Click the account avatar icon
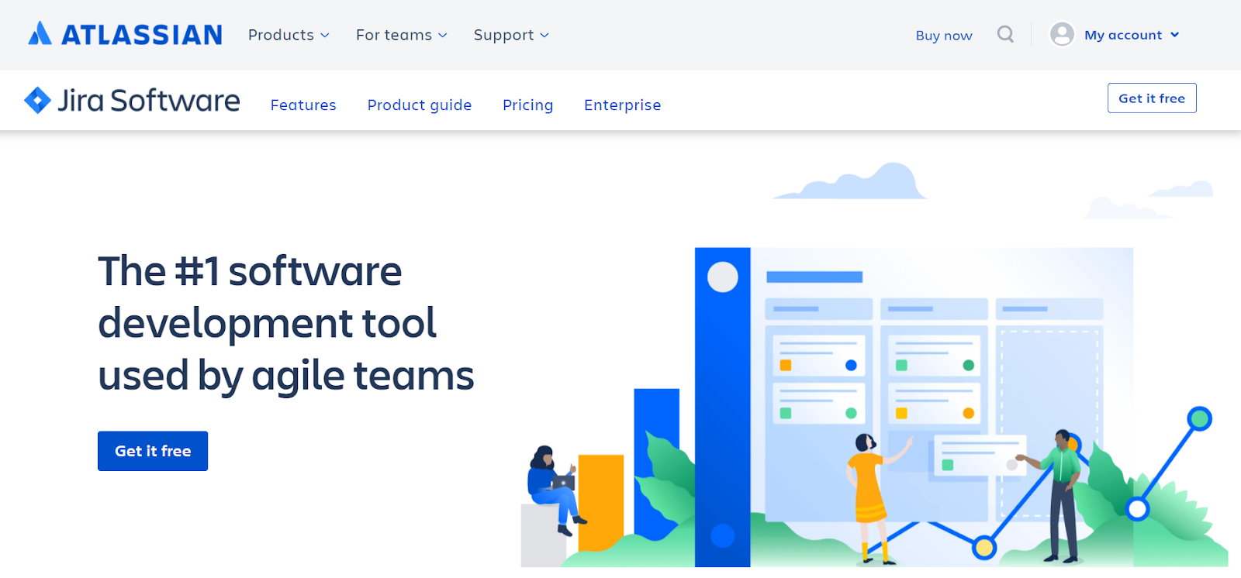Image resolution: width=1241 pixels, height=578 pixels. [x=1062, y=34]
